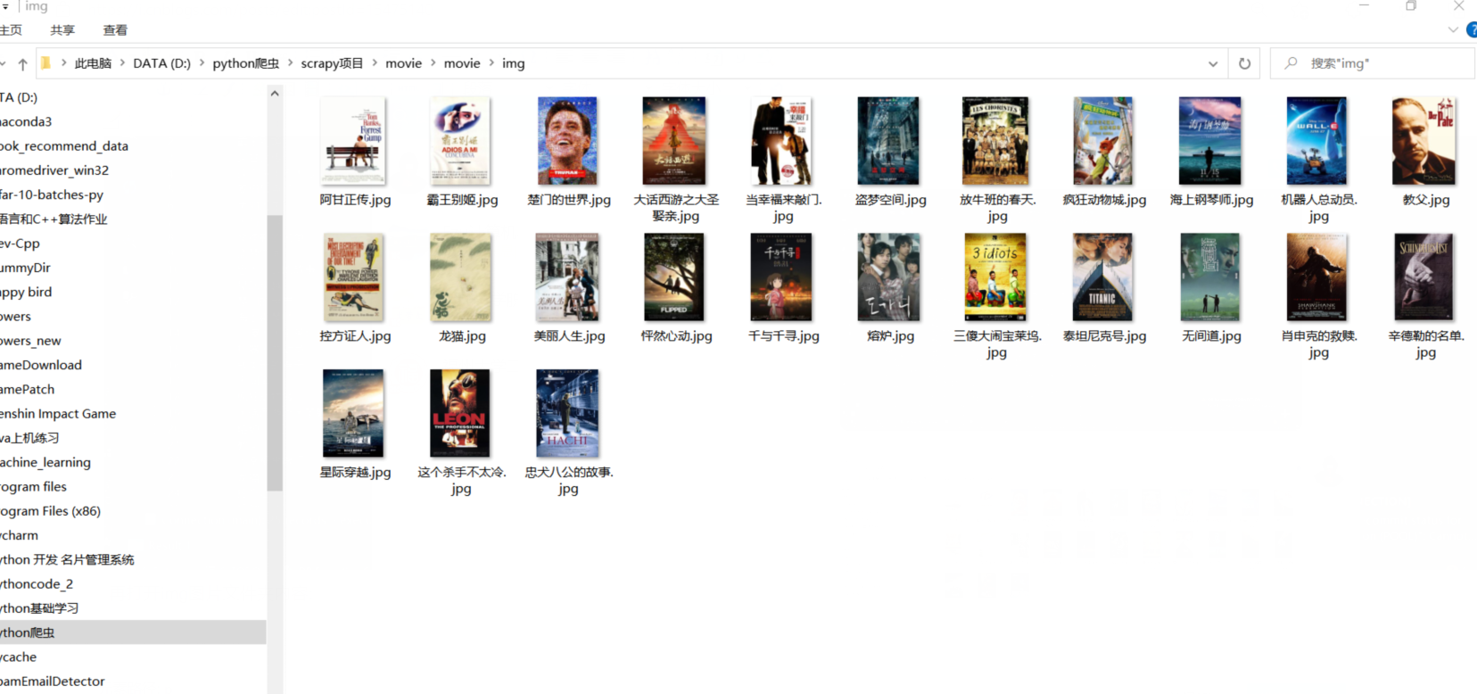1477x694 pixels.
Task: Expand chevron after python爬虫 breadcrumb
Action: (x=290, y=63)
